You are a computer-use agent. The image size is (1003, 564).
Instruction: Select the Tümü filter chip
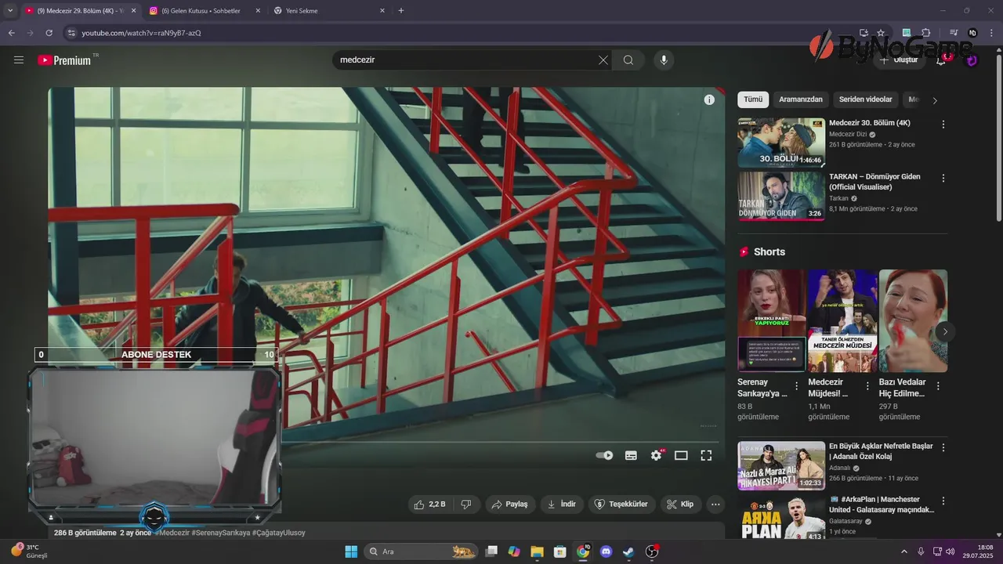point(753,99)
